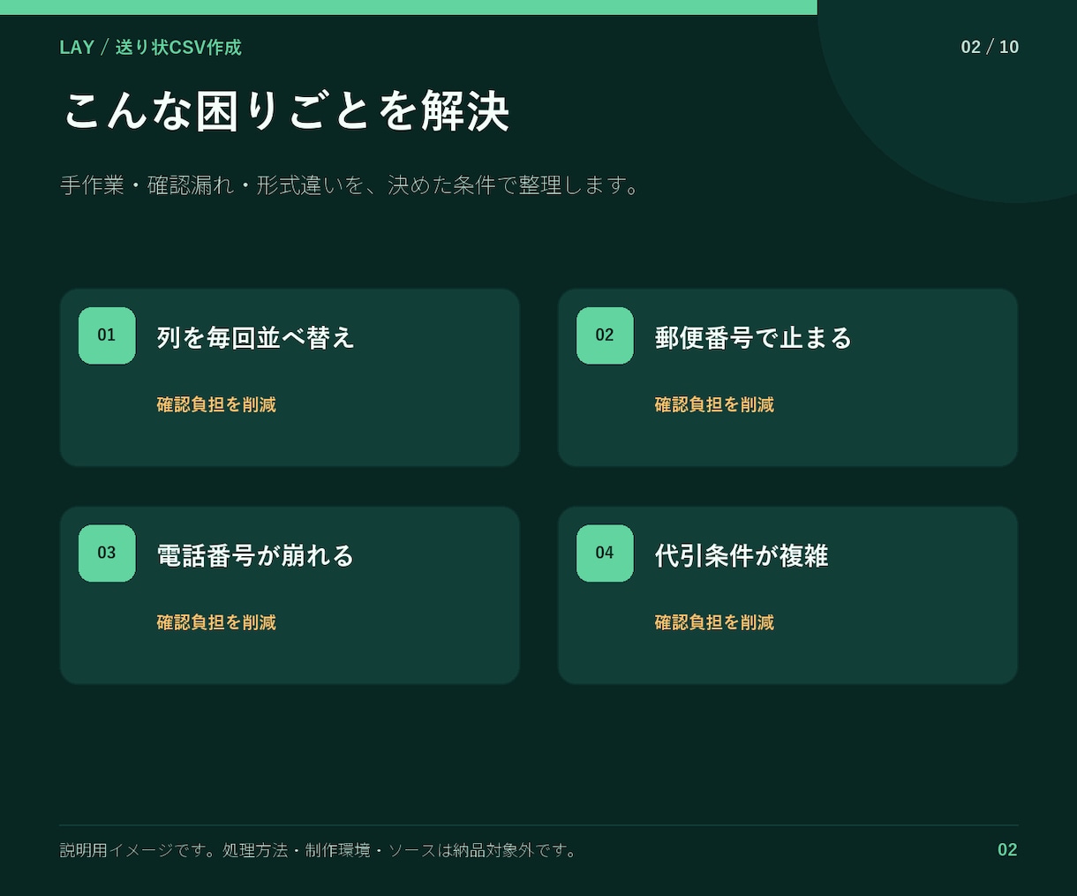This screenshot has height=896, width=1077.
Task: Click the breadcrumb LAY / 送り状CSV作成
Action: click(x=150, y=47)
